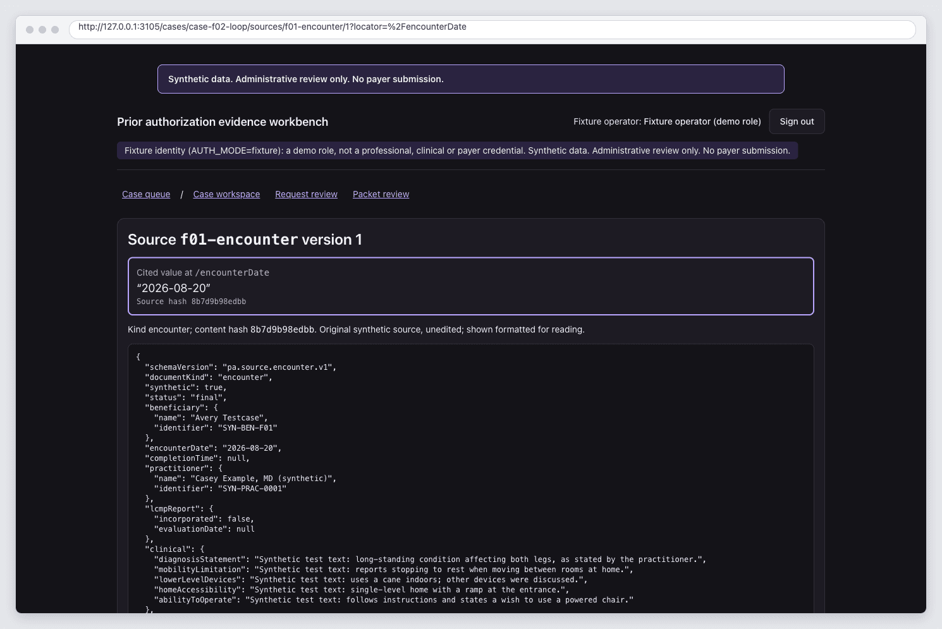Select the "lowerLevelDevices" JSON line
This screenshot has width=942, height=629.
370,580
